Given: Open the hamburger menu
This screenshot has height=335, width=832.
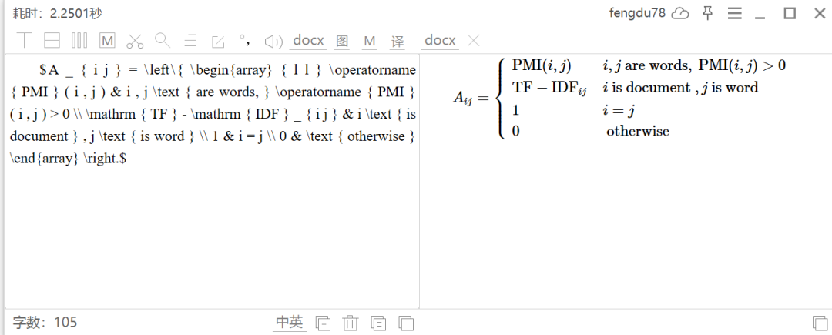Looking at the screenshot, I should pyautogui.click(x=734, y=13).
